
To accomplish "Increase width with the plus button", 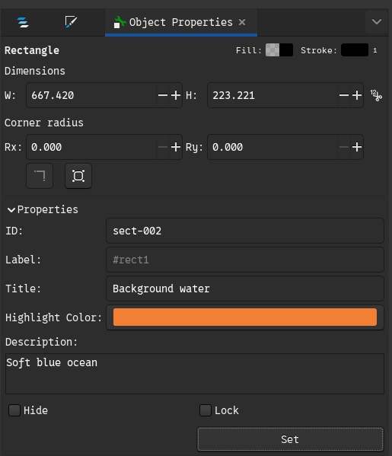I will pos(176,95).
